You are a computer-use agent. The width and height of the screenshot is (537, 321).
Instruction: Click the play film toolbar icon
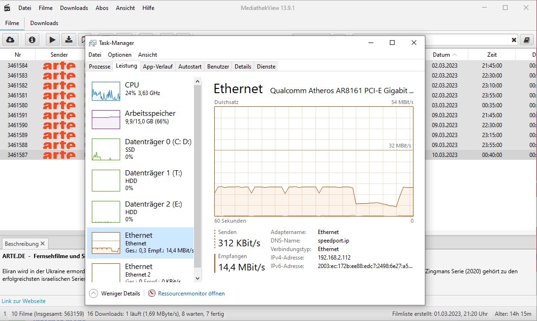point(53,40)
